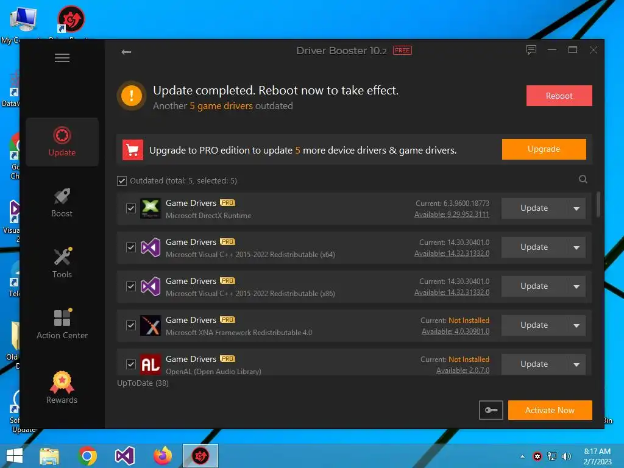Uncheck XNA Framework Redistributable checkbox
Screen dimensions: 624x468
[131, 325]
